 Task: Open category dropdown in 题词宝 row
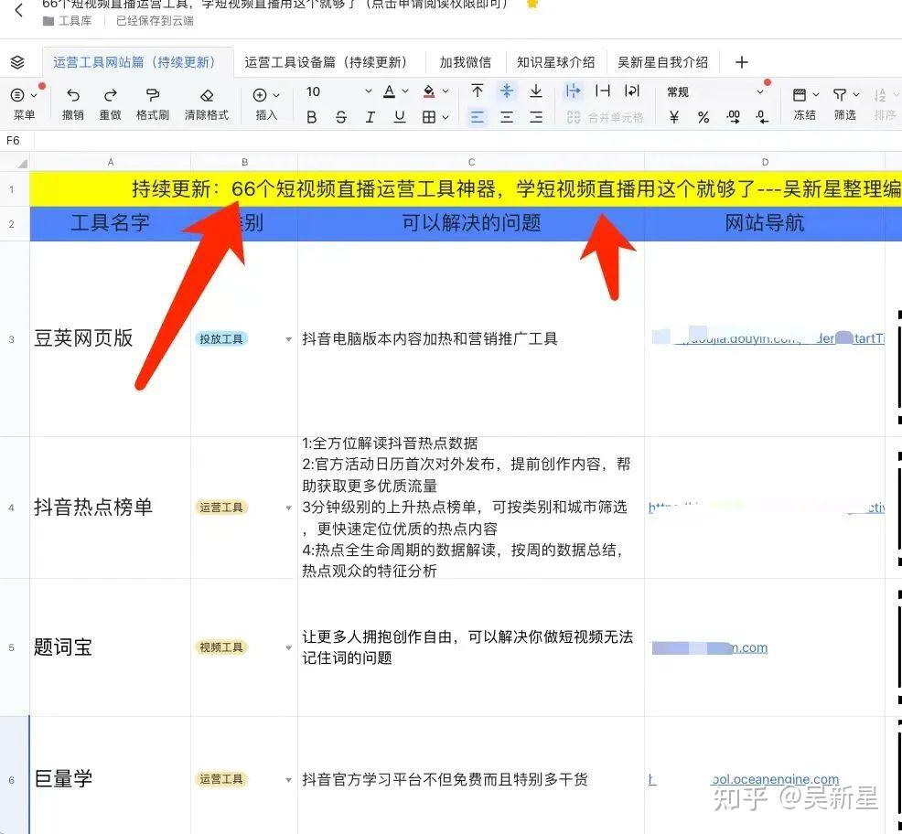289,647
